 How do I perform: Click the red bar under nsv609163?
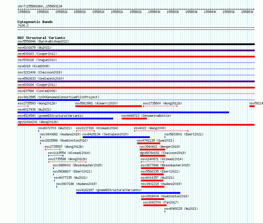pos(136,57)
